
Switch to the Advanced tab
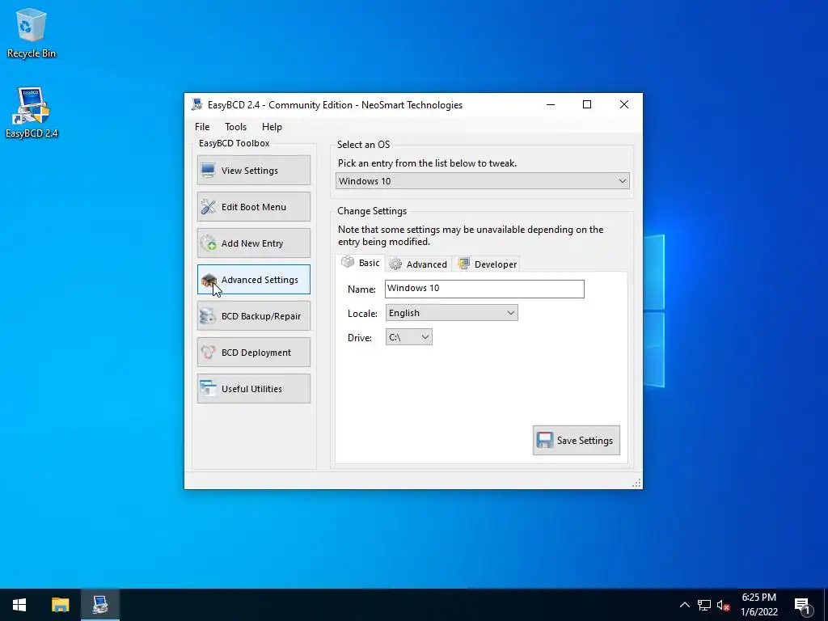(x=418, y=264)
